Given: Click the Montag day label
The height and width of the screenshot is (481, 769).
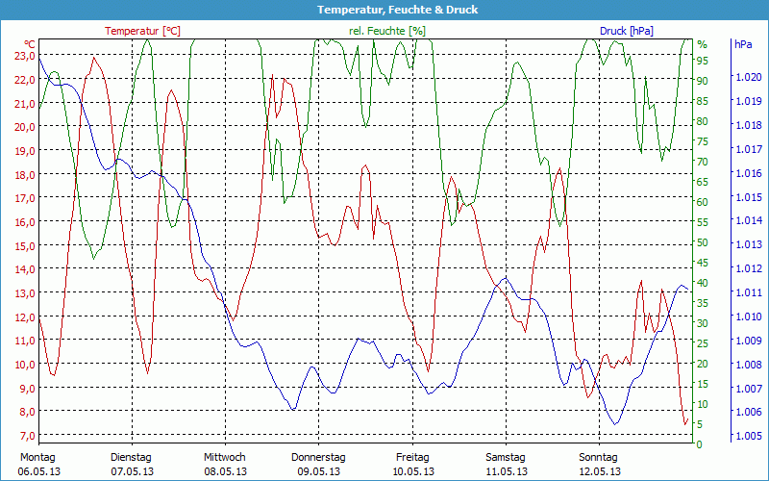Looking at the screenshot, I should pyautogui.click(x=37, y=458).
